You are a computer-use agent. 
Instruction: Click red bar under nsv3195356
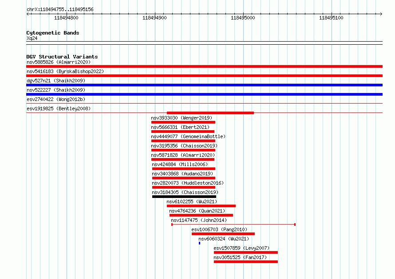[183, 150]
